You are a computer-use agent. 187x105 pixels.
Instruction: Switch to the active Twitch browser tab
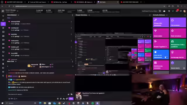[x=108, y=2]
